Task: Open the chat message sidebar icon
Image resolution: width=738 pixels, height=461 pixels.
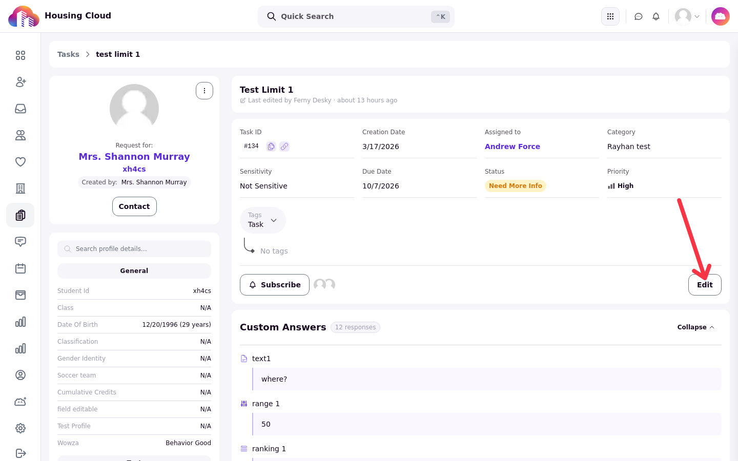Action: click(20, 242)
